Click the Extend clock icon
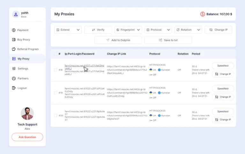Viewport: 245px width, 154px height. (x=58, y=30)
